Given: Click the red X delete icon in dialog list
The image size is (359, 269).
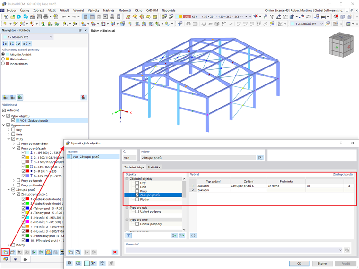Looking at the screenshot, I should [115, 252].
